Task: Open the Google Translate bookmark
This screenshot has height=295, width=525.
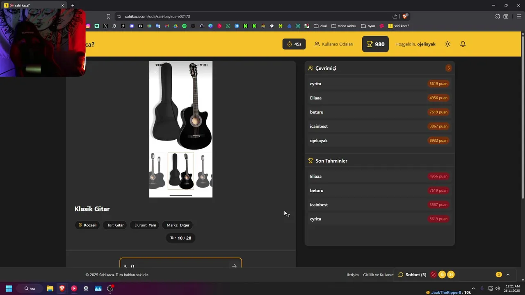Action: pos(158,26)
